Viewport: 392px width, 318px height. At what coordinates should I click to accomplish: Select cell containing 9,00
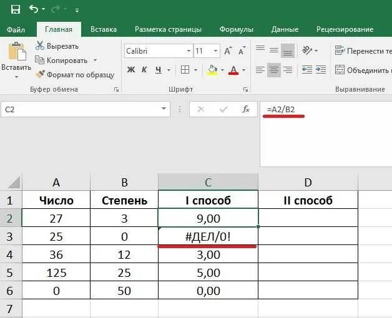coord(208,218)
